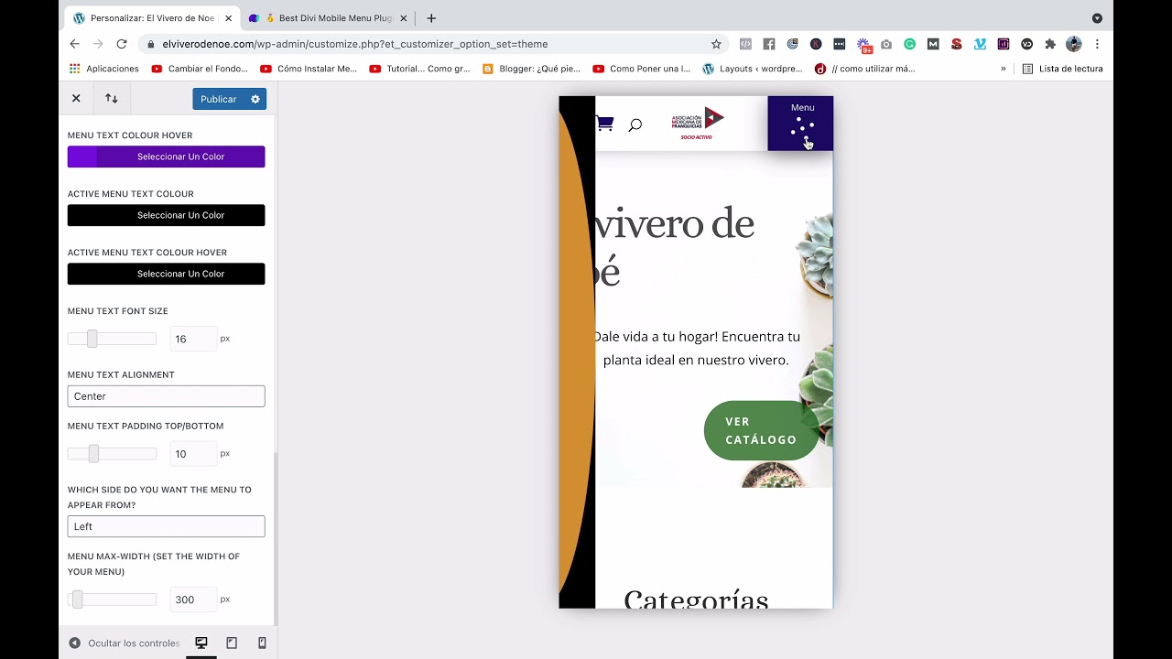Open Cambiar el Fondo bookmark
1172x659 pixels.
pyautogui.click(x=200, y=69)
